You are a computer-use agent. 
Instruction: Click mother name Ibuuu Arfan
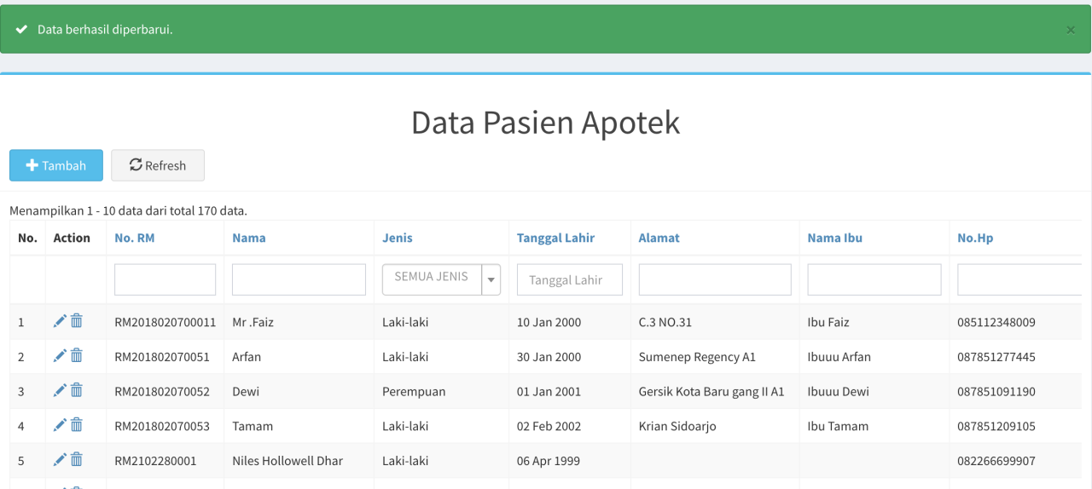pyautogui.click(x=839, y=357)
